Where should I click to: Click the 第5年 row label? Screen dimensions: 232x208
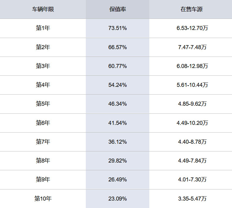(x=43, y=104)
